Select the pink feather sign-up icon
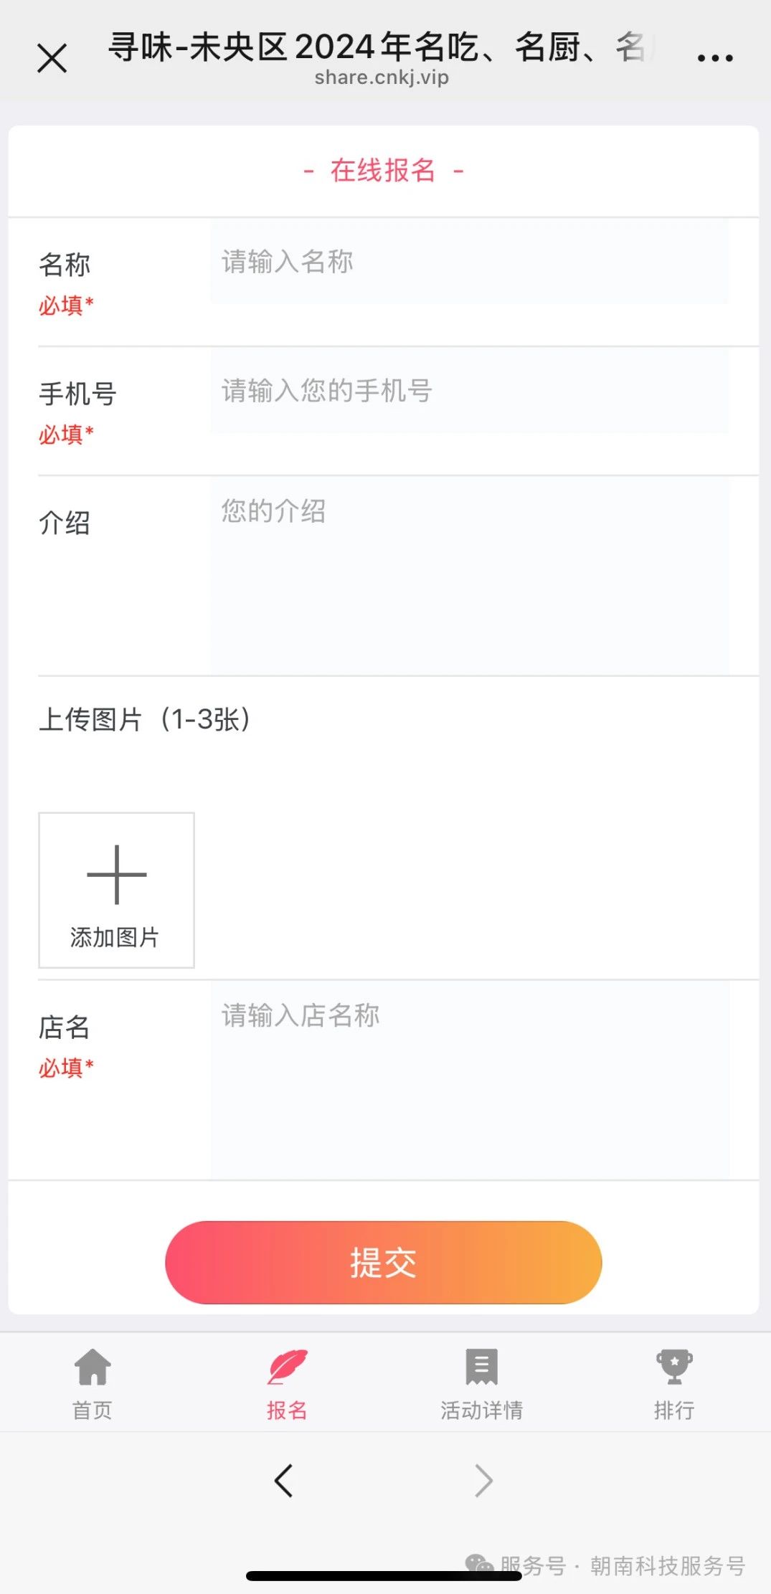The height and width of the screenshot is (1594, 771). pyautogui.click(x=287, y=1367)
